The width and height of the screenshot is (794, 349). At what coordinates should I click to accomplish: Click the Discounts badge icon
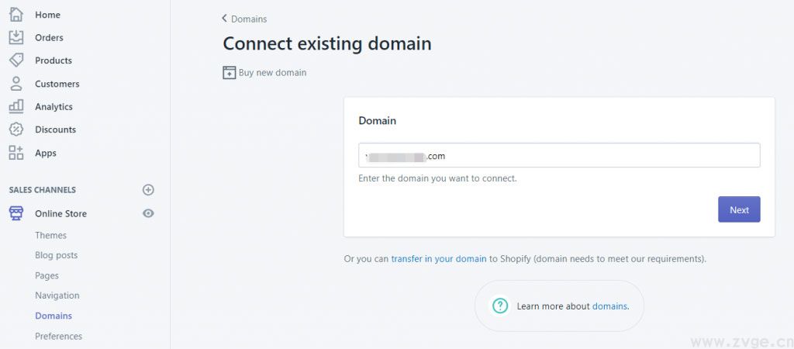pos(16,130)
